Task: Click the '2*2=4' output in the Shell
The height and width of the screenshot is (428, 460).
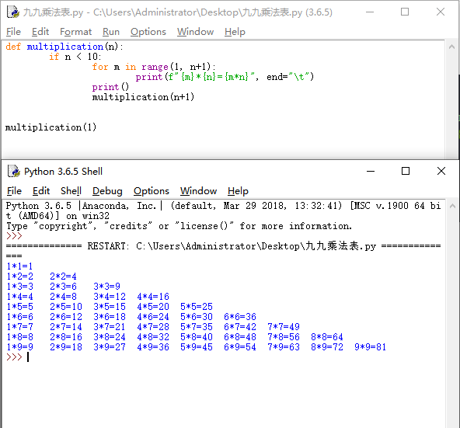Action: click(x=63, y=277)
